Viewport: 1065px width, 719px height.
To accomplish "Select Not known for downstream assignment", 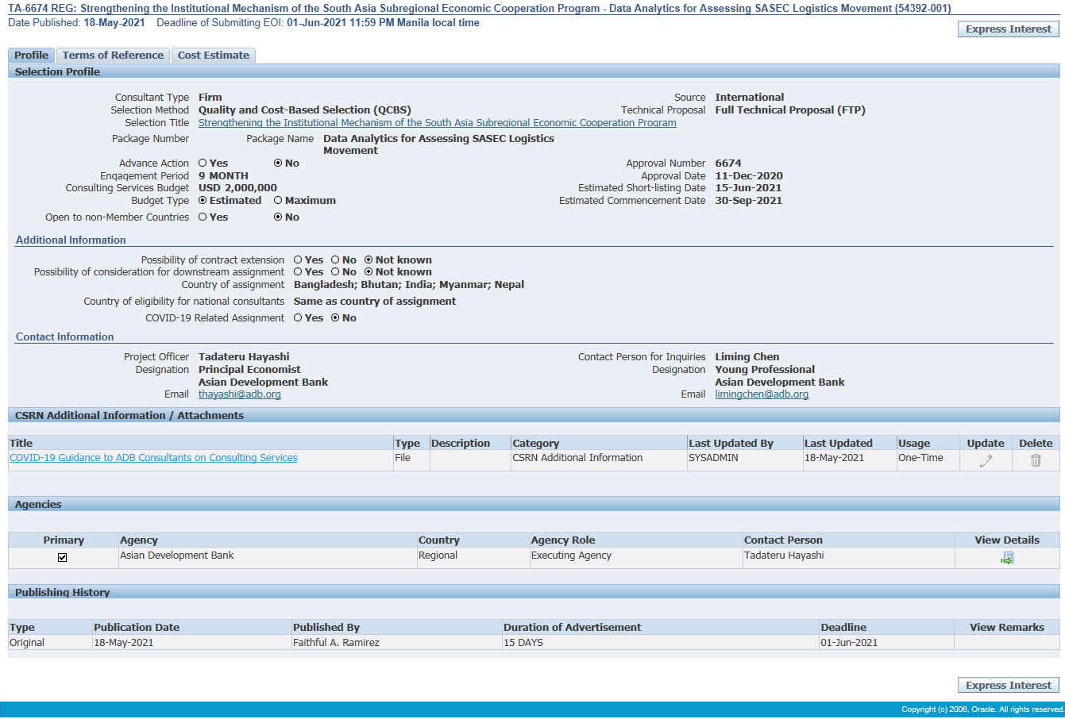I will [369, 271].
